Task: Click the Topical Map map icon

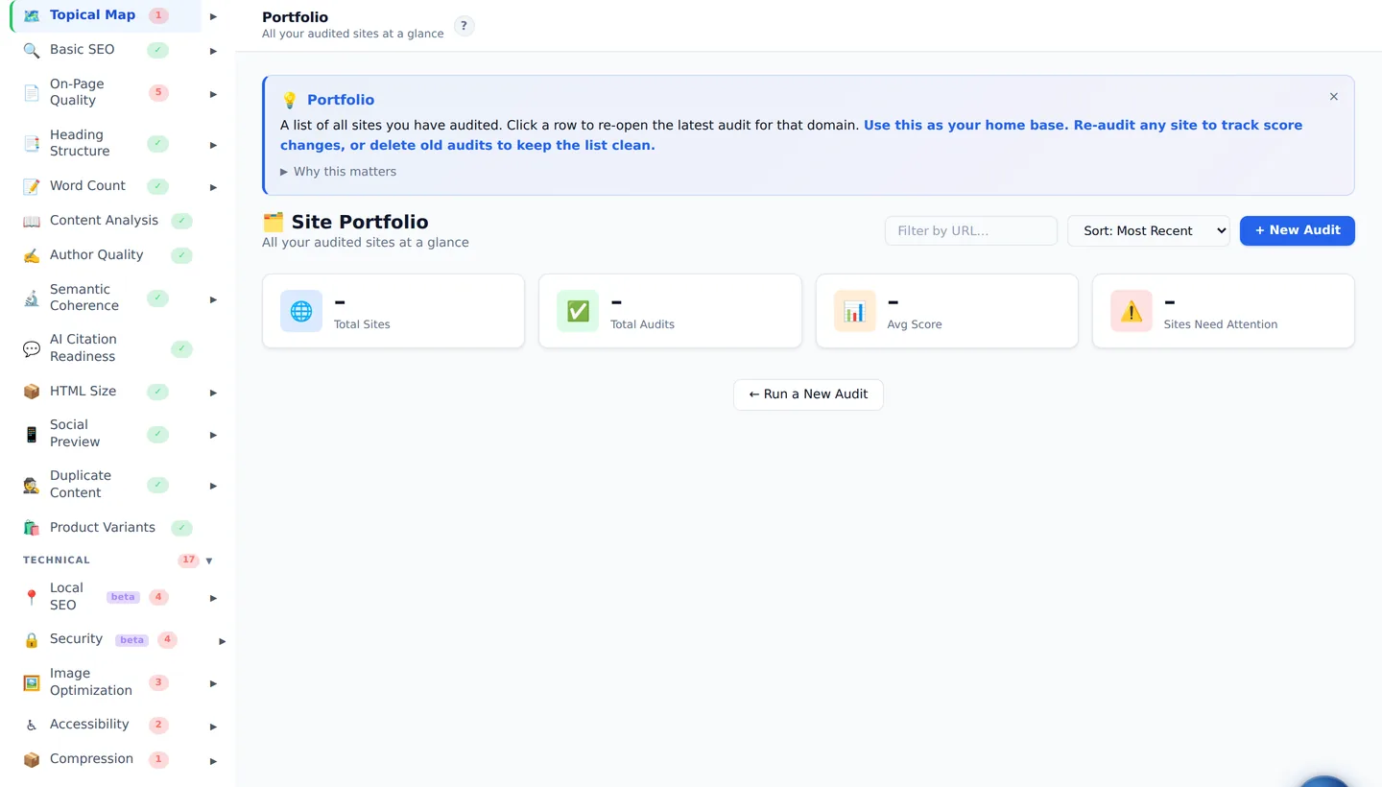Action: 32,15
